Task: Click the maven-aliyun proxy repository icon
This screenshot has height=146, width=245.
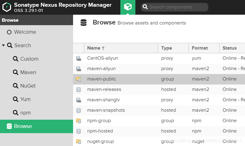Action: coord(78,69)
